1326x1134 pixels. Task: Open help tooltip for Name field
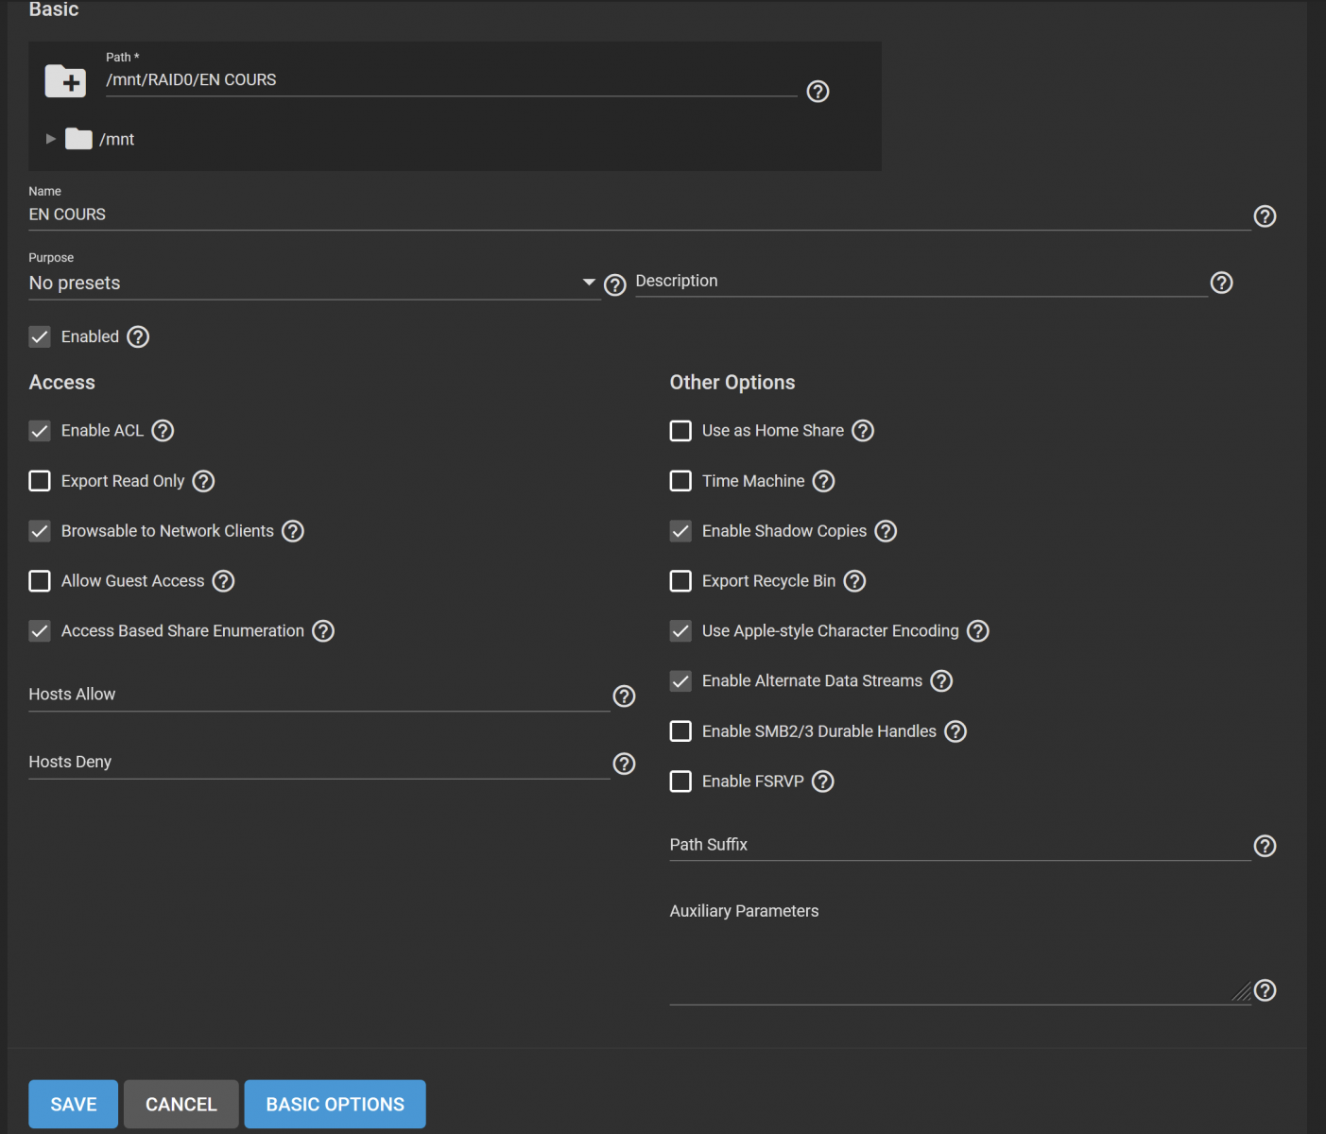point(1265,216)
